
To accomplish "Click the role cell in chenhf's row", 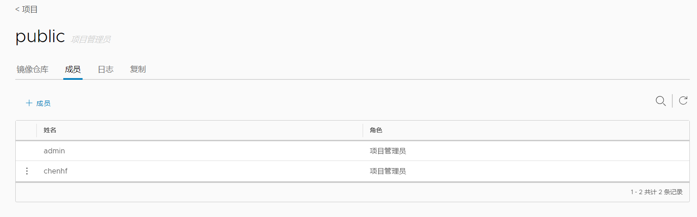I will [388, 171].
